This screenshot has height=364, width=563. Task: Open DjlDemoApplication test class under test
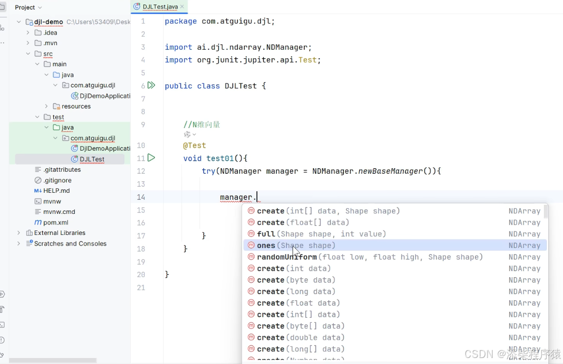point(105,149)
